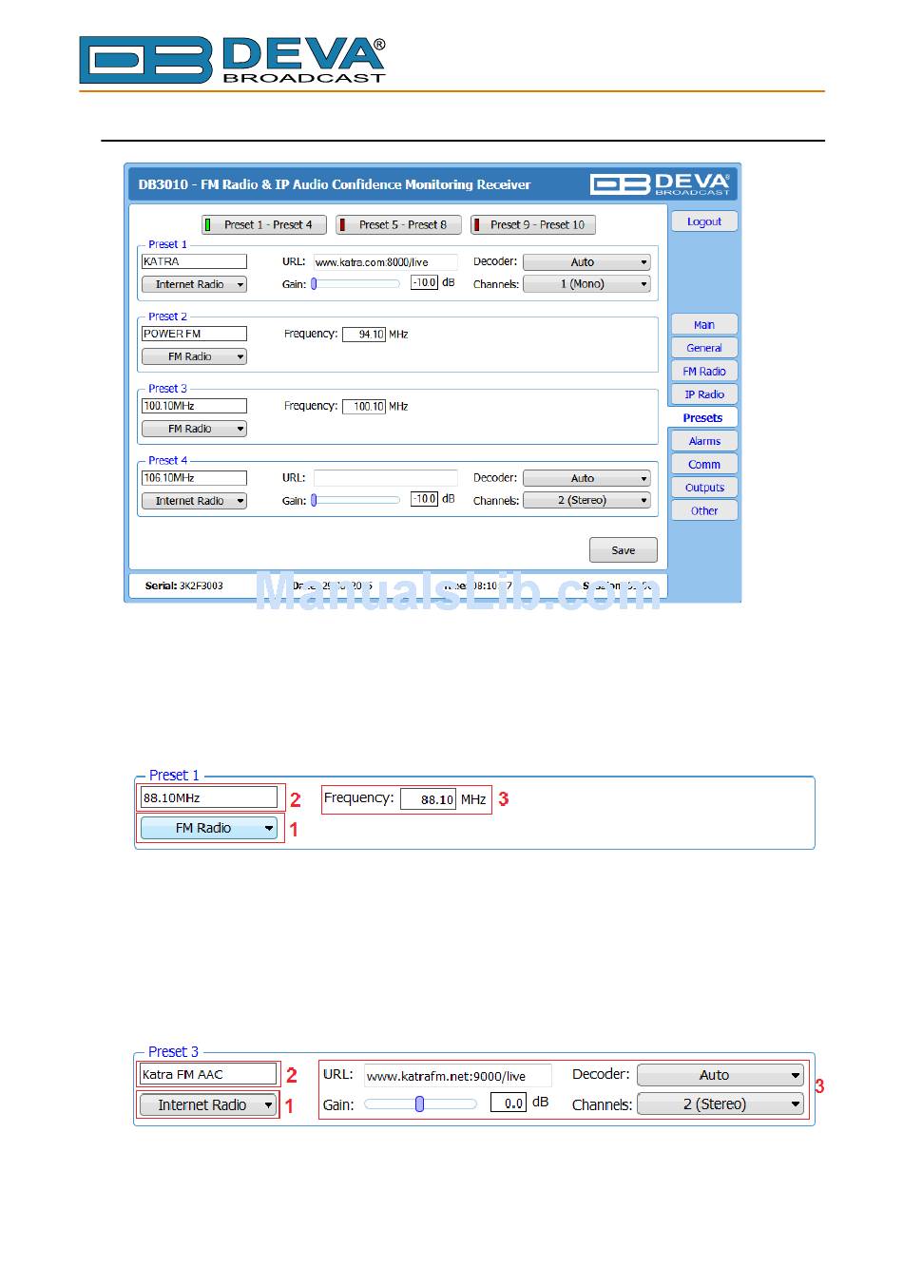Open the Preset 5 - Preset 8 tab

(398, 225)
